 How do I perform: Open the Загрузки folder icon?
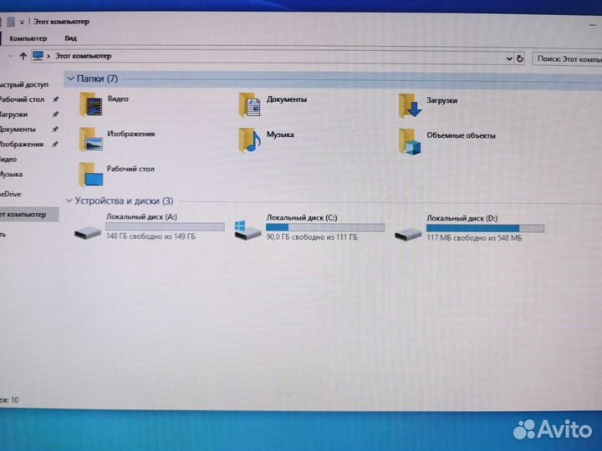(410, 105)
